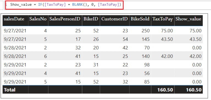This screenshot has width=211, height=100.
Task: Select BikeSold value 140
Action: tap(145, 56)
